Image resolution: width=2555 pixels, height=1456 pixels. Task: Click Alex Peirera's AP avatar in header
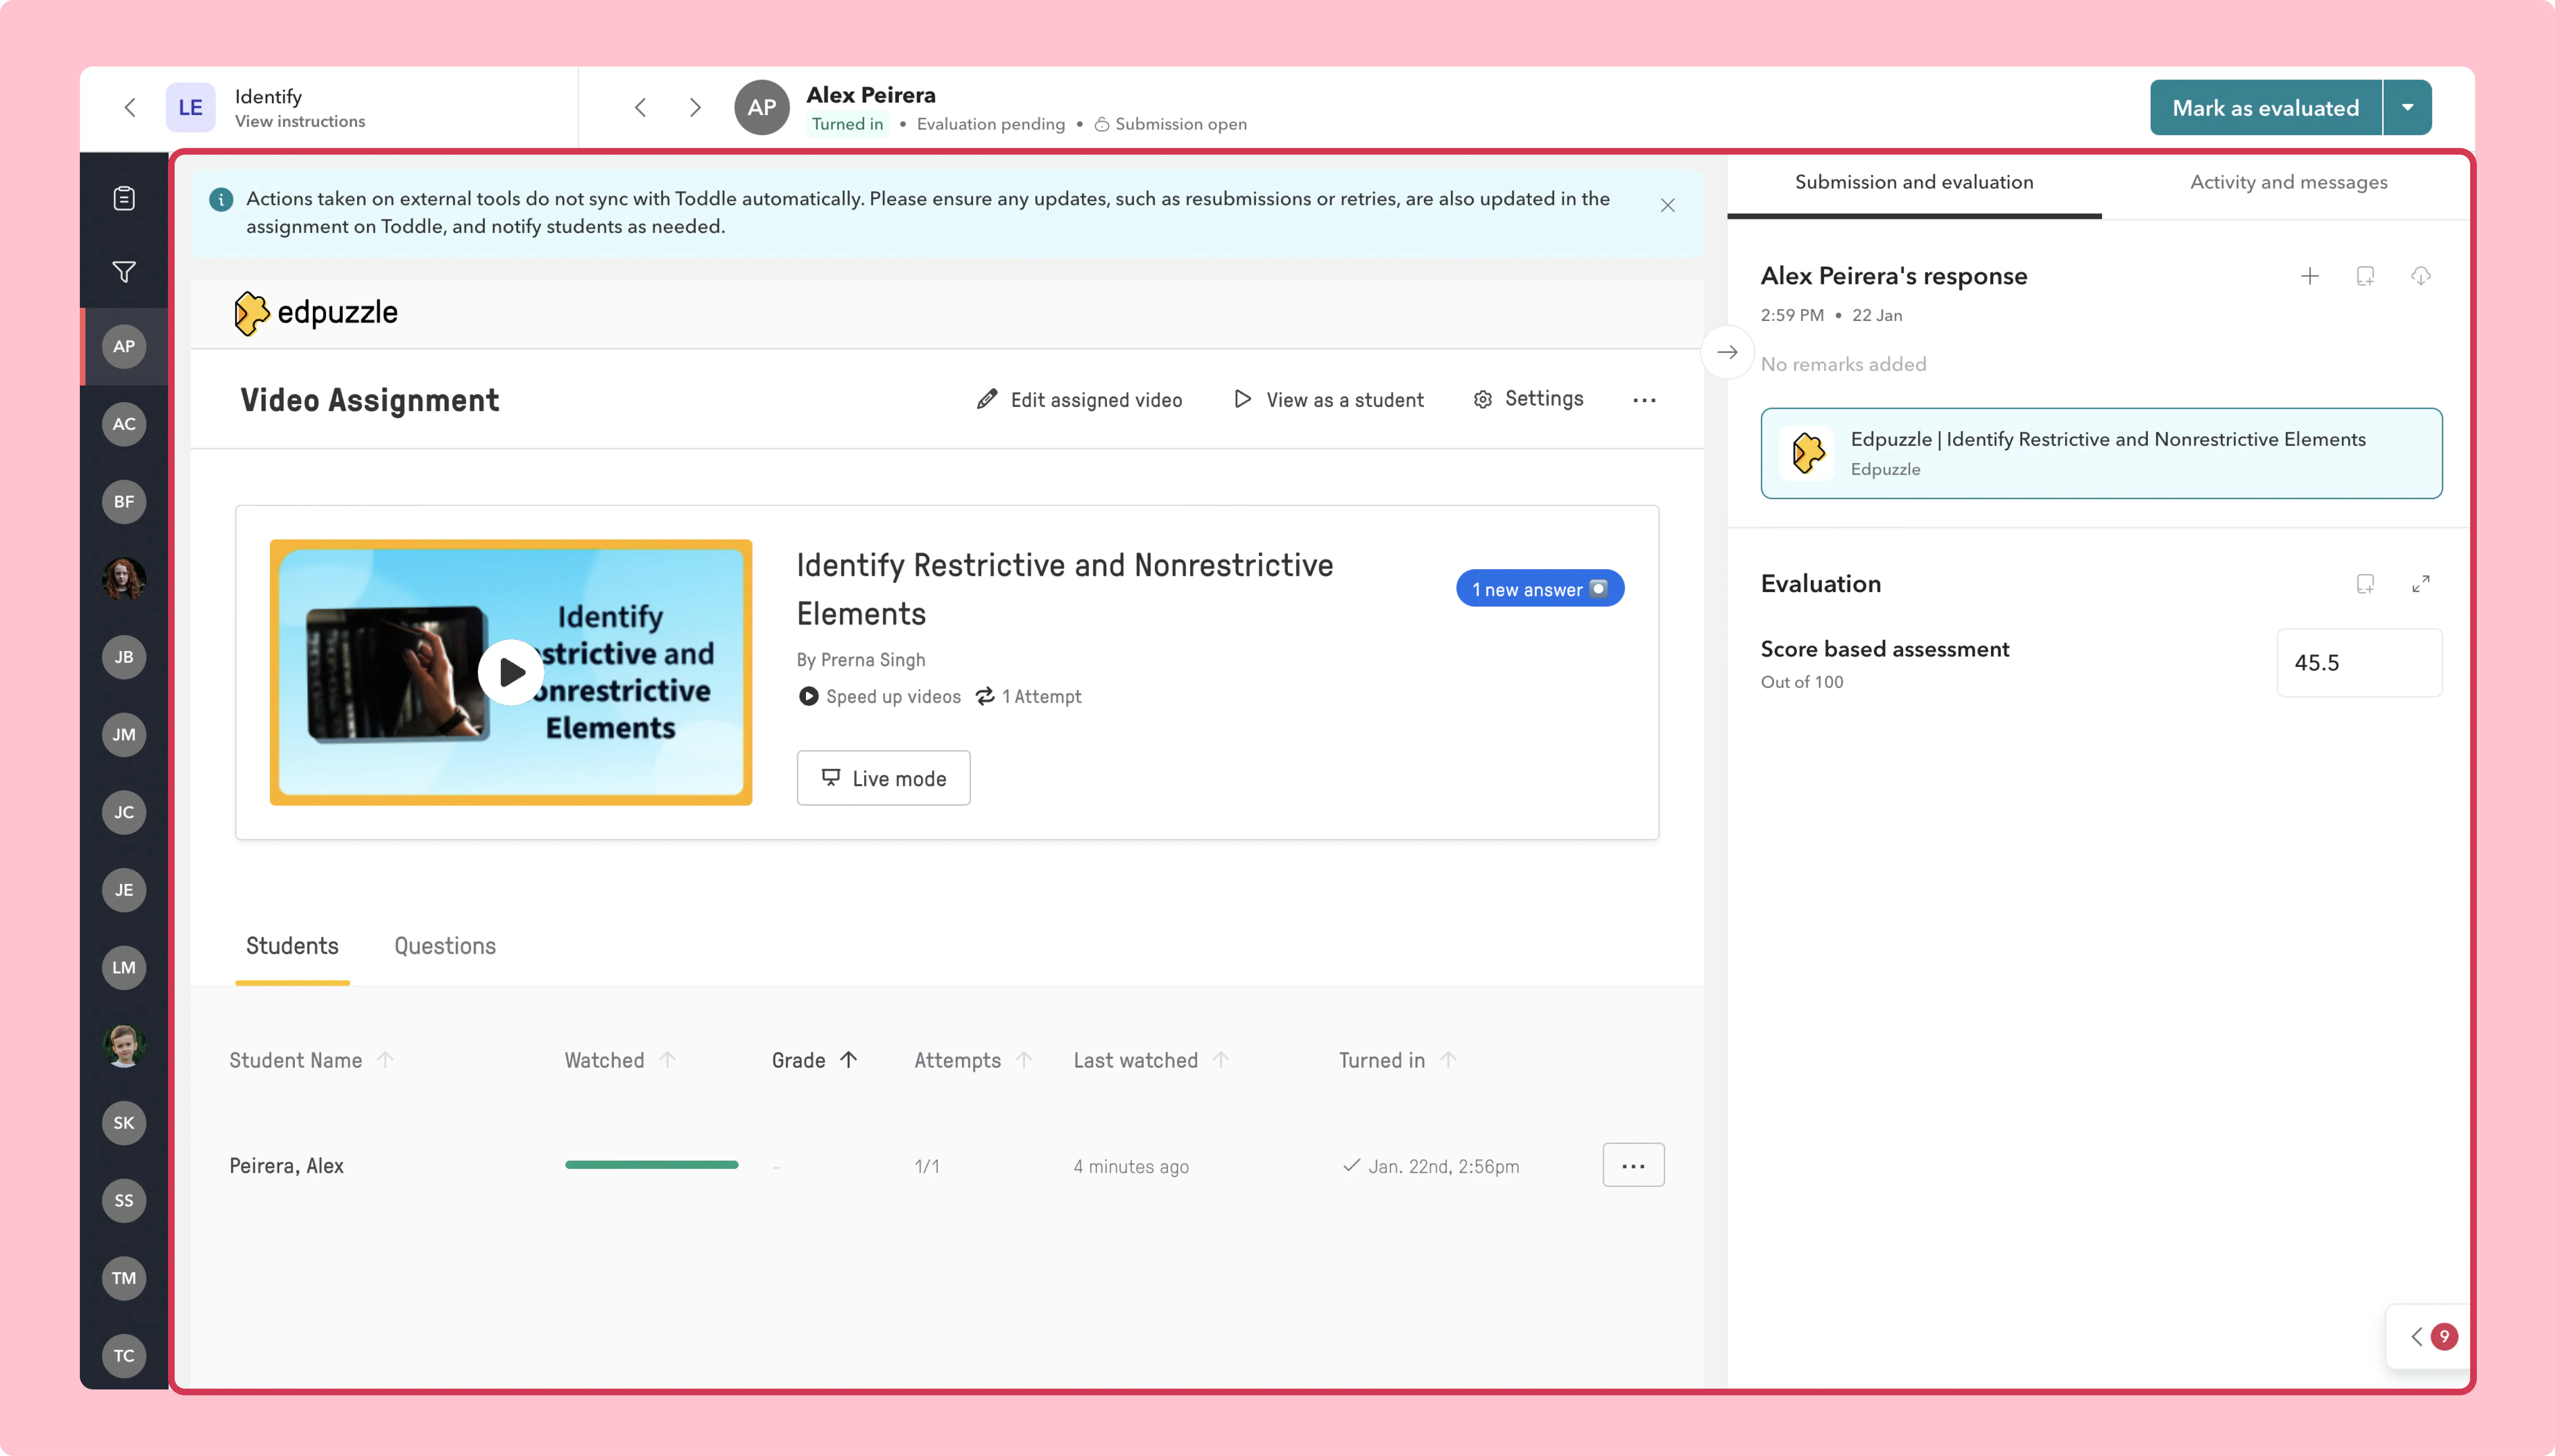762,107
